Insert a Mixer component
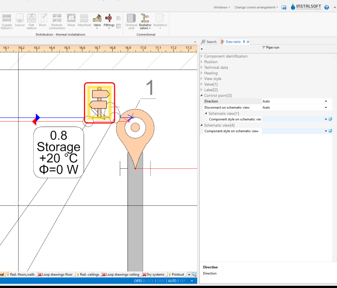This screenshot has width=337, height=288. click(x=71, y=21)
